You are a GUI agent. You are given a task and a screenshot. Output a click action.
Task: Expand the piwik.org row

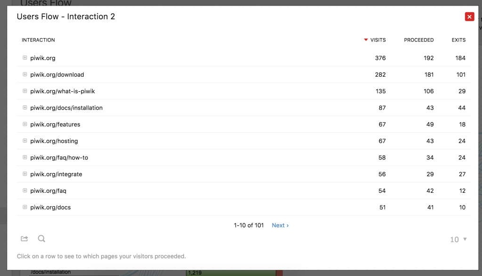pyautogui.click(x=25, y=58)
